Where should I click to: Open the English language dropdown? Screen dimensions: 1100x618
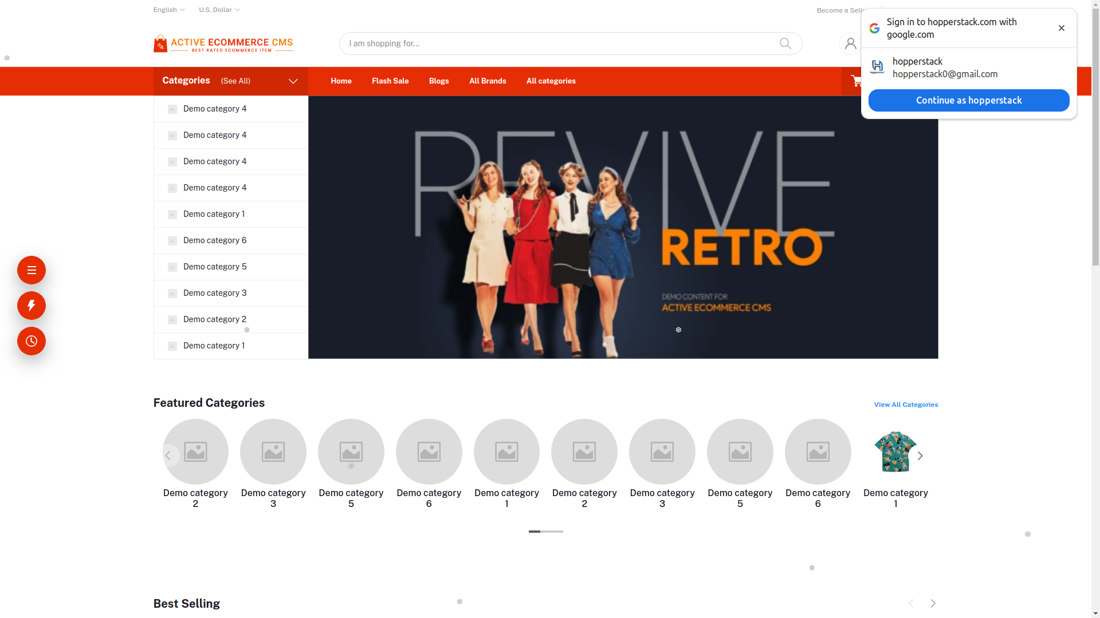click(x=168, y=10)
